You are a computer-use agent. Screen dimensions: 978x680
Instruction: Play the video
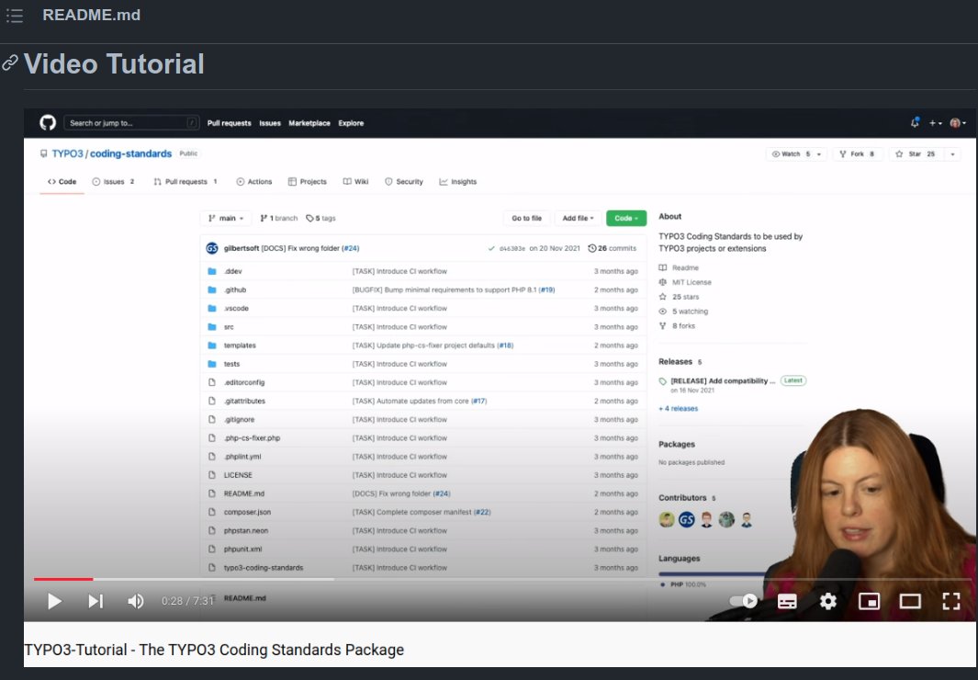pyautogui.click(x=54, y=601)
